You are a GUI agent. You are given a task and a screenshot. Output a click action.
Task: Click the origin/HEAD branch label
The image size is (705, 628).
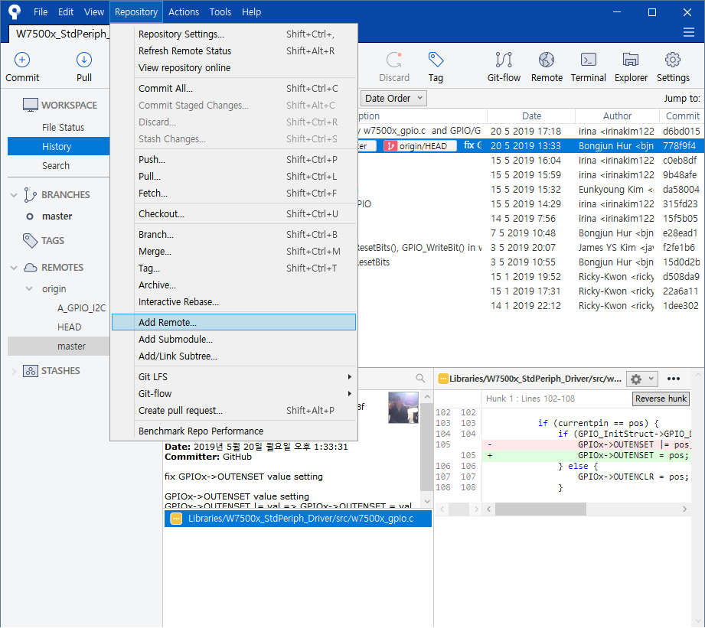(x=420, y=146)
